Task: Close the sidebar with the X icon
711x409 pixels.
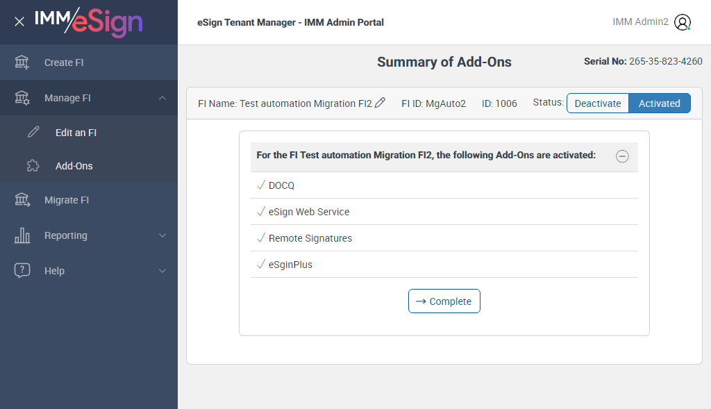Action: point(19,22)
